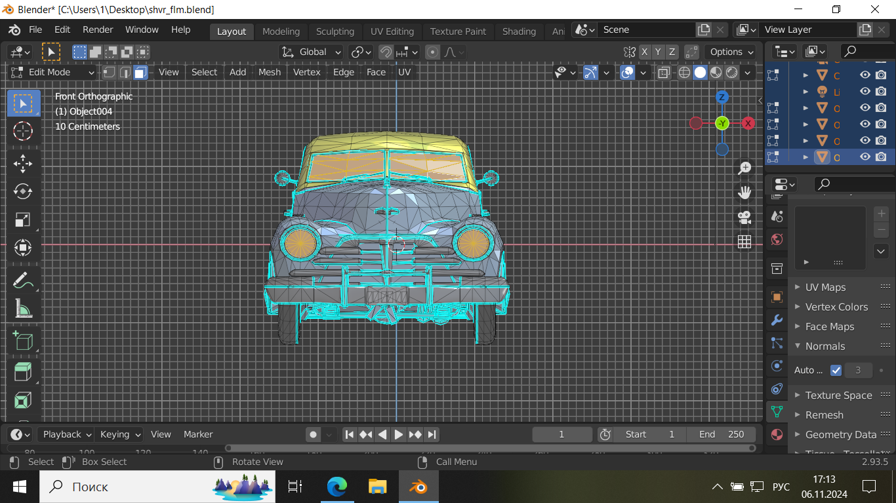
Task: Expand the UV Maps panel
Action: click(x=825, y=287)
